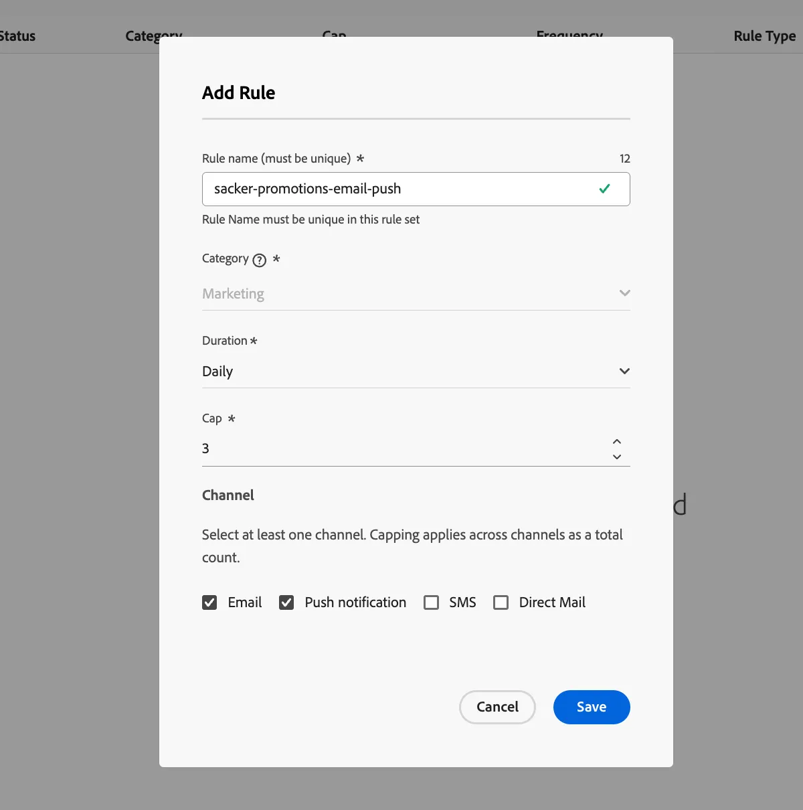Click the 'Rule Name must be unique' hint text

(311, 220)
